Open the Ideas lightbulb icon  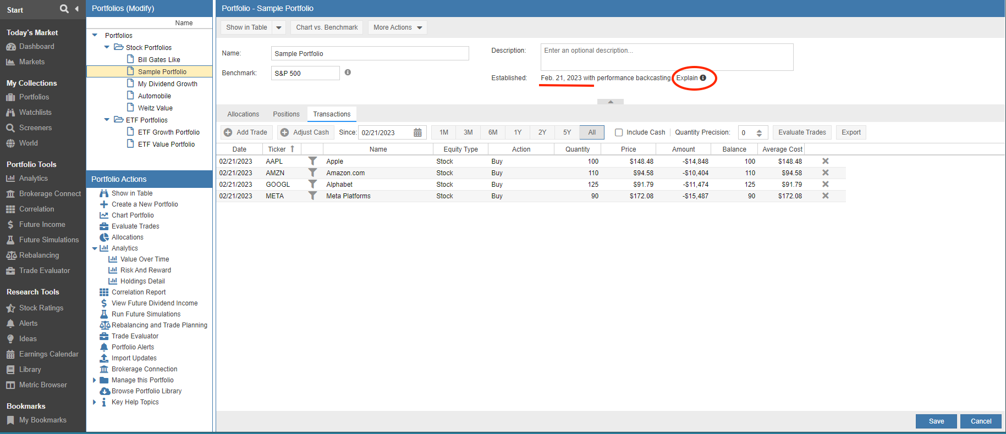tap(10, 339)
